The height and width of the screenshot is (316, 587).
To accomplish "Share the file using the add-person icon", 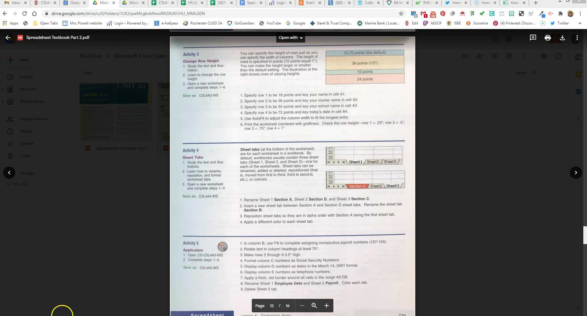I will coord(480,56).
